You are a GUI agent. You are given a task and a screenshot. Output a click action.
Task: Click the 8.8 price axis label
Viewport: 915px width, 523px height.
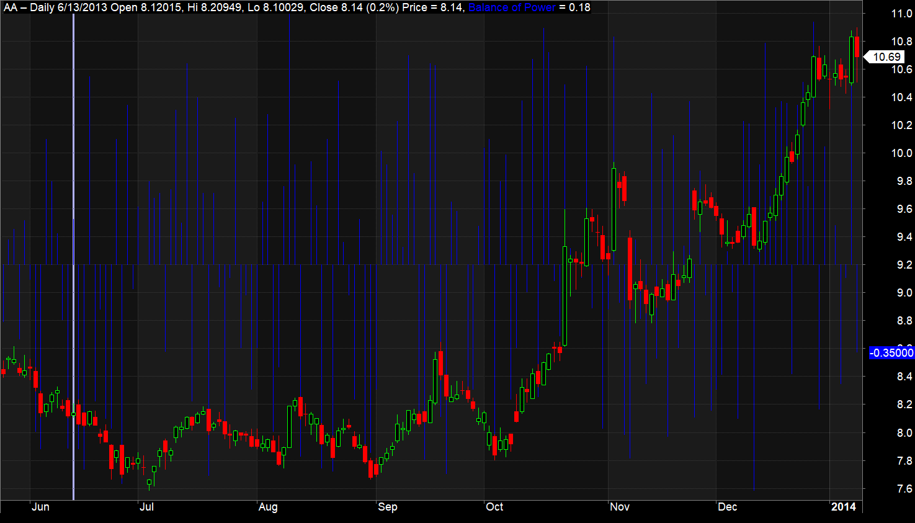pos(904,321)
